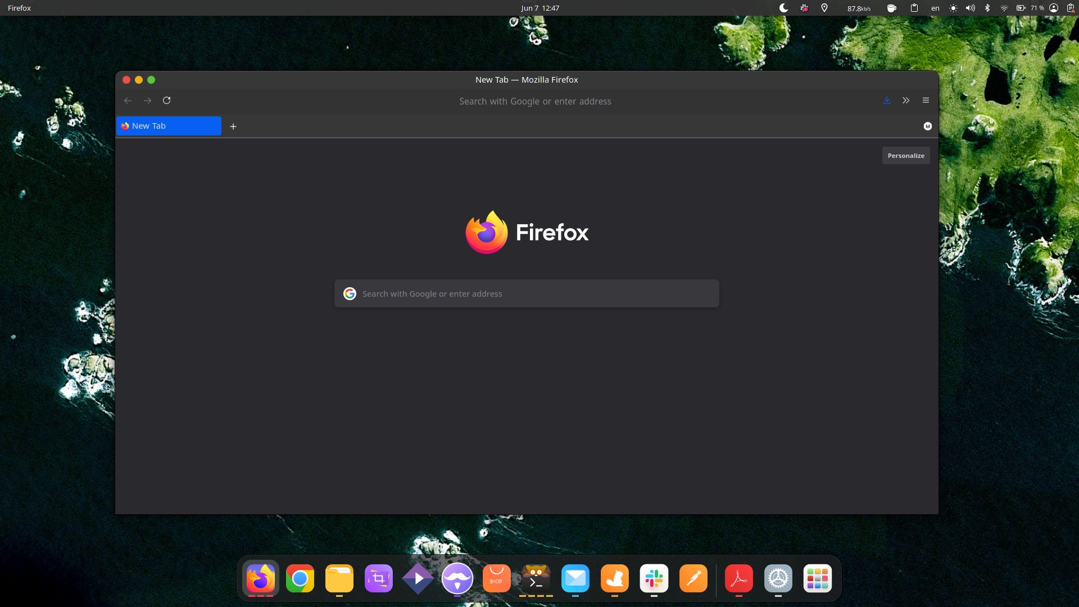Launch the Kitty terminal from the dock
The image size is (1079, 607).
pyautogui.click(x=536, y=578)
